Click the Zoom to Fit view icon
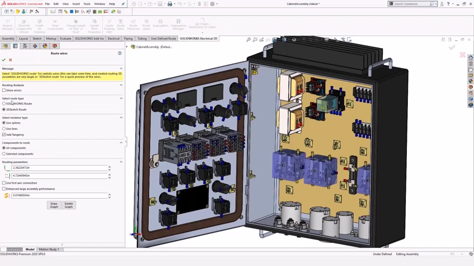 coord(248,39)
